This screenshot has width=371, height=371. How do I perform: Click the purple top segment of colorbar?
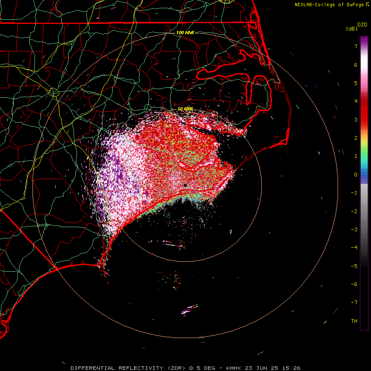coord(364,40)
